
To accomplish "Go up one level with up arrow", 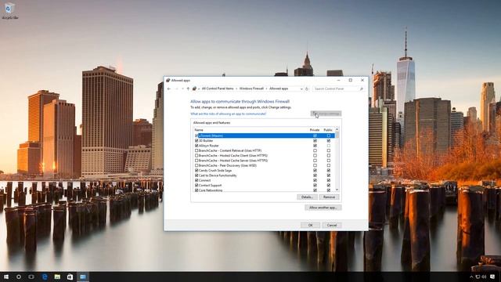I will pos(188,89).
